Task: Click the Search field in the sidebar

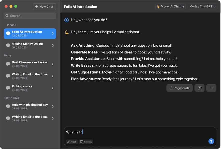Action: (30, 16)
